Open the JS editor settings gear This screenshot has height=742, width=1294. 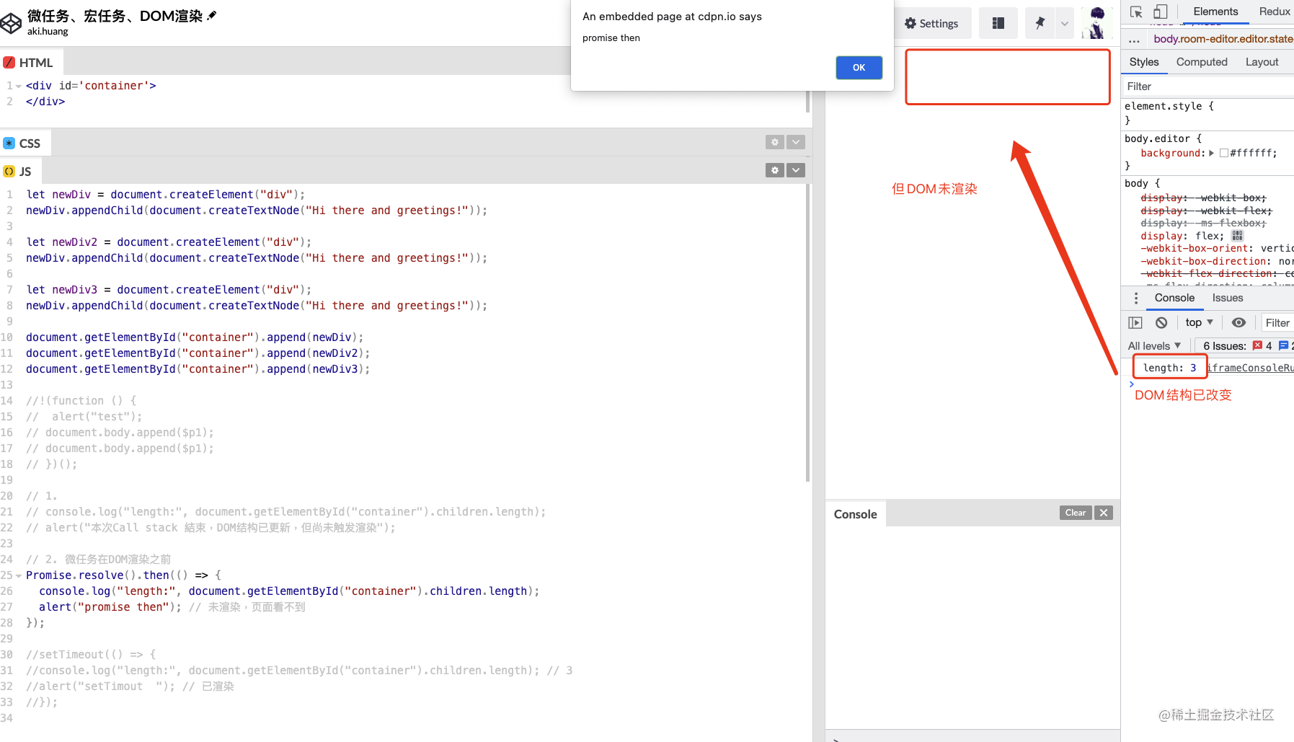click(775, 170)
